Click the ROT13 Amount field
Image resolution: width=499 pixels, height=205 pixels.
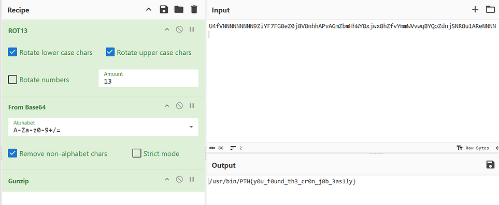pyautogui.click(x=148, y=78)
